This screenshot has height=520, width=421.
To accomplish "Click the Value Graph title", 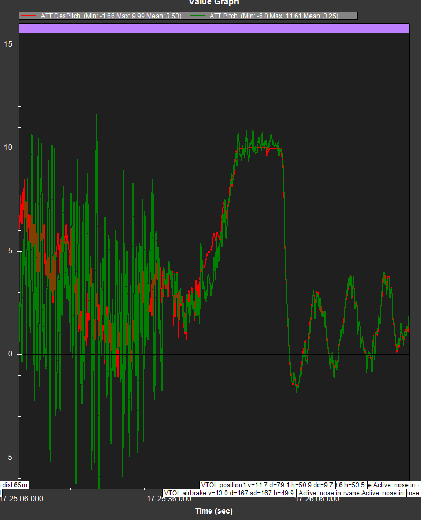I will (214, 2).
